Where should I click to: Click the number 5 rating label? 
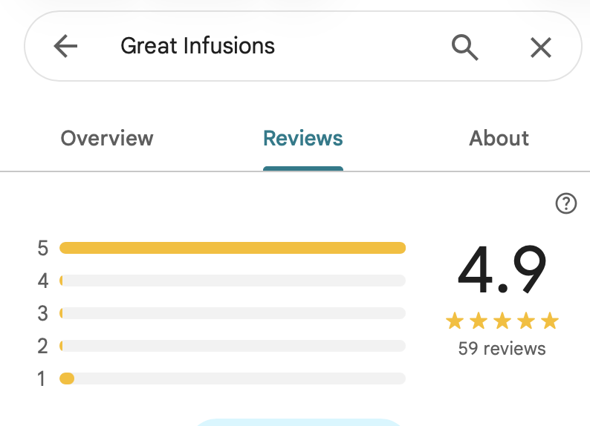pos(43,248)
